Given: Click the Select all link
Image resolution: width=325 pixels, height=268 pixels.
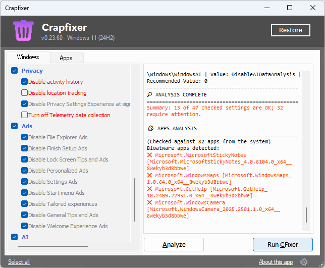Looking at the screenshot, I should click(19, 262).
